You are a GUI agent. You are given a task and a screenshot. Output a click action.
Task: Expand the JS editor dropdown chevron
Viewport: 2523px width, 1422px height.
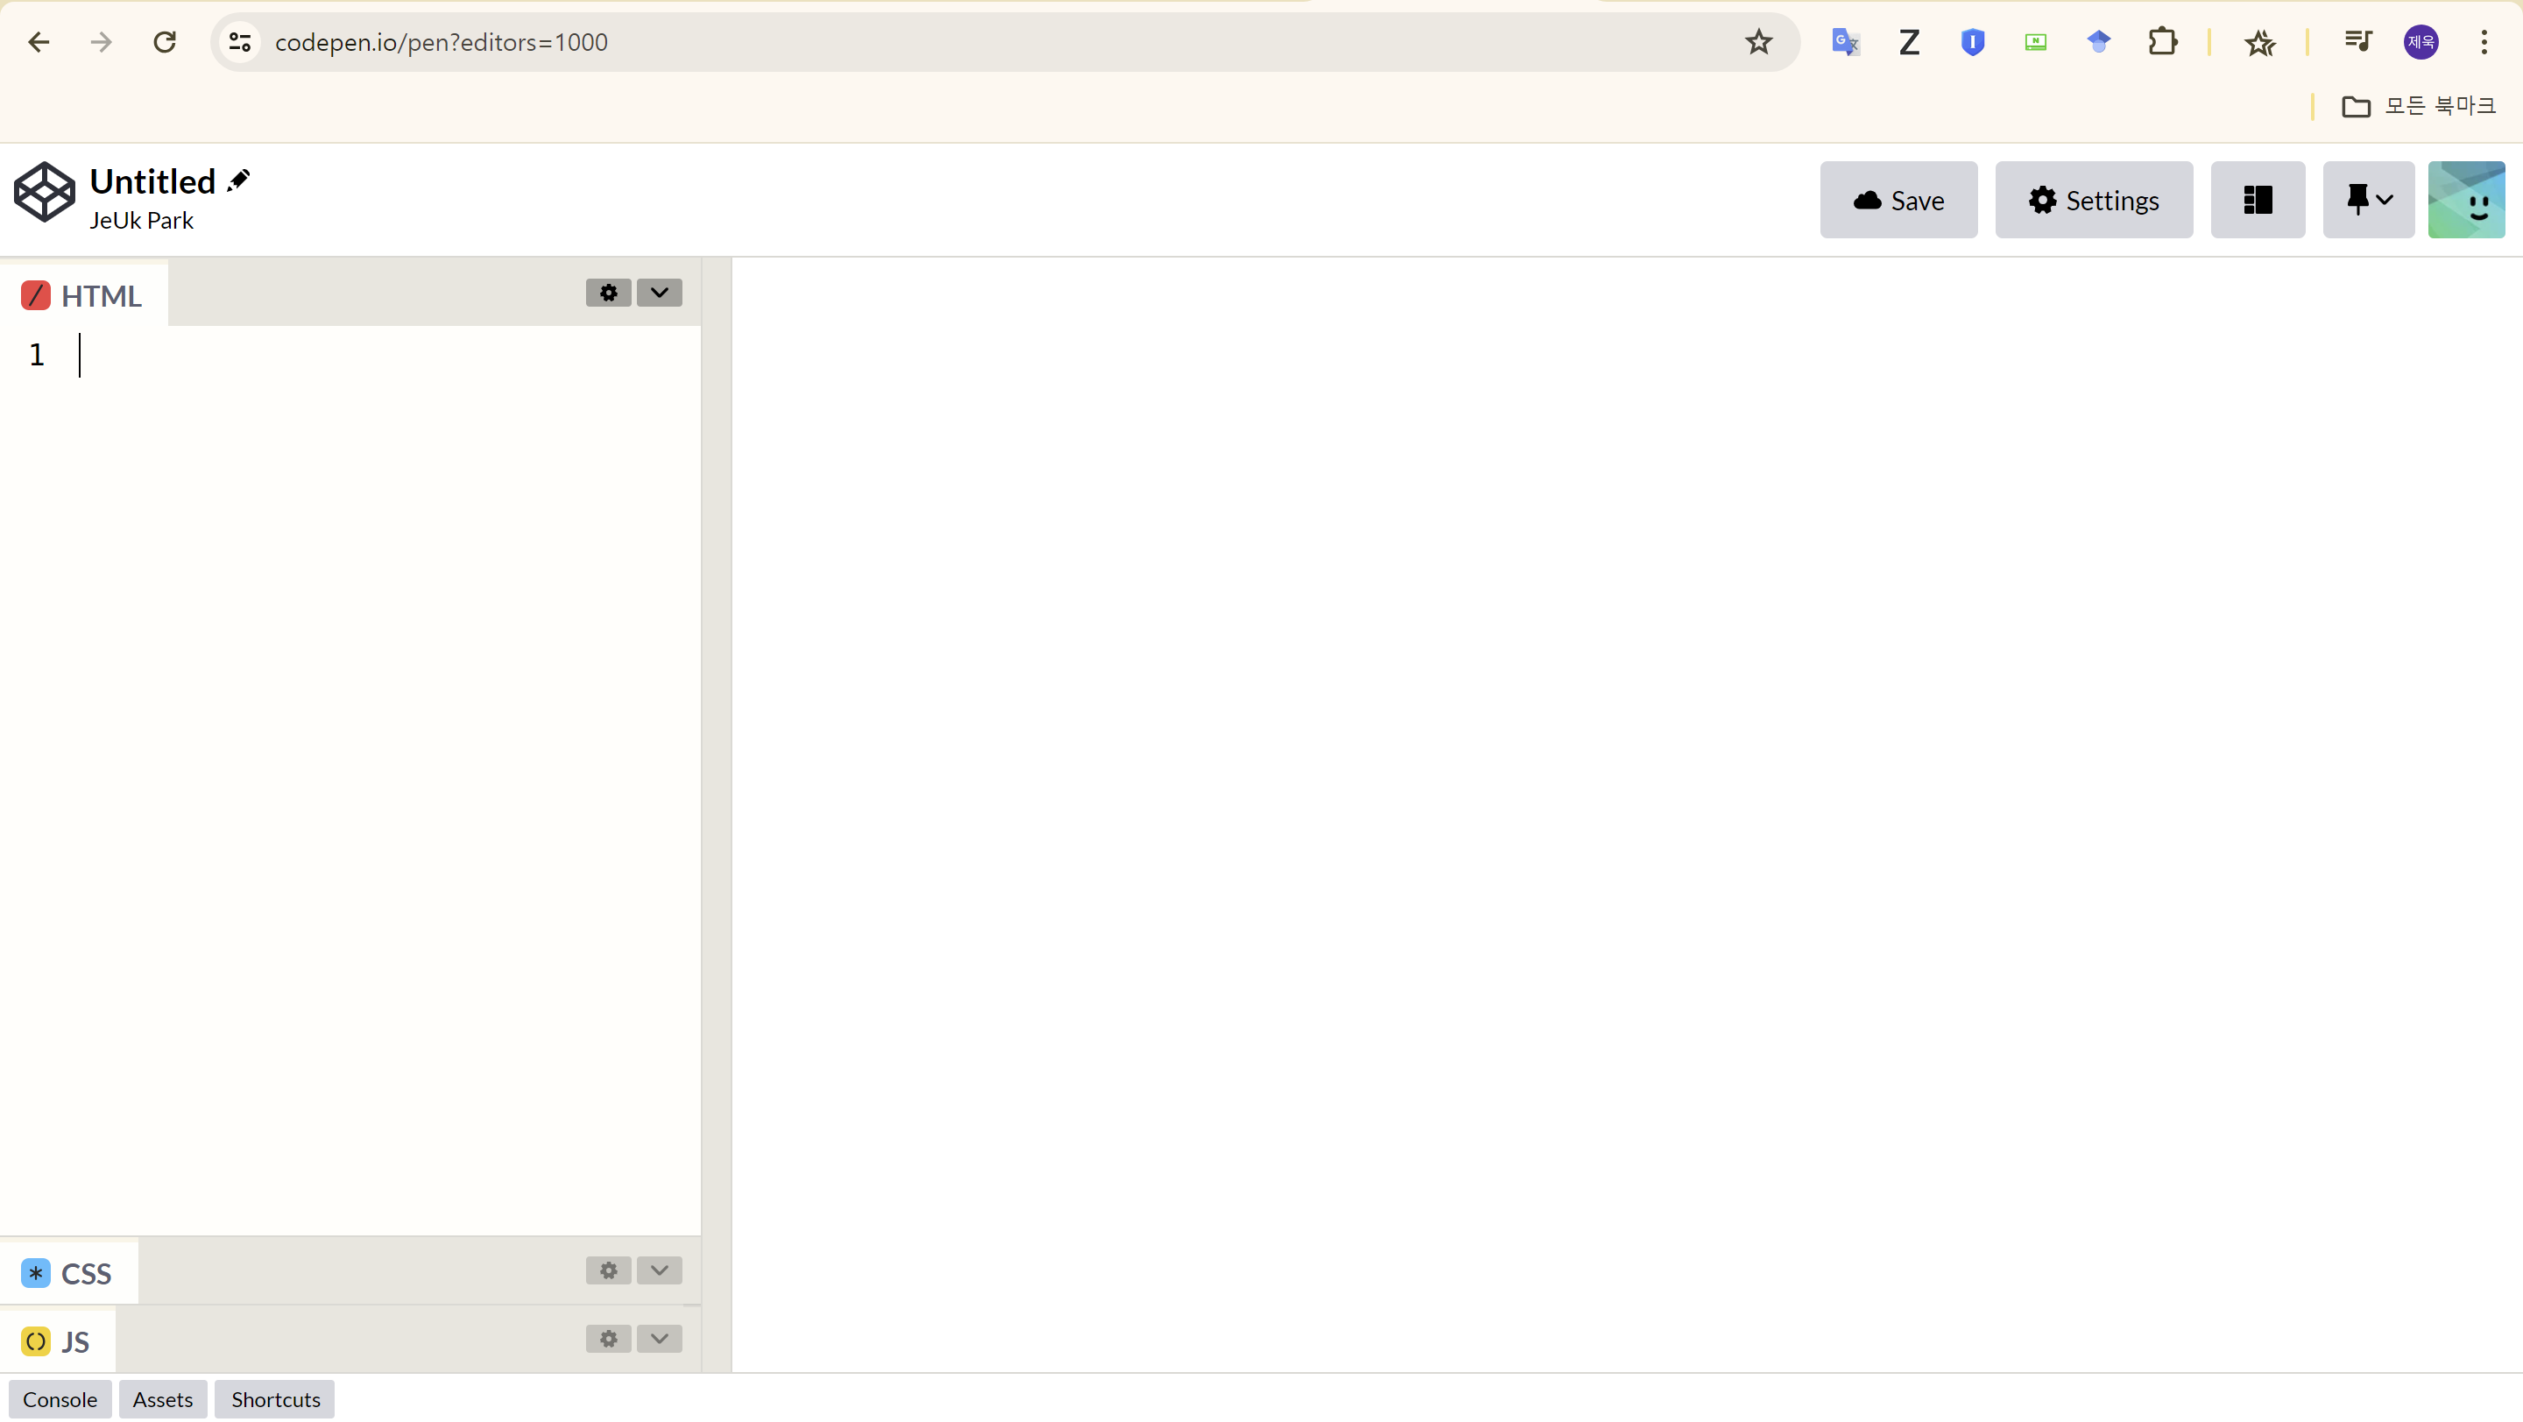tap(659, 1339)
